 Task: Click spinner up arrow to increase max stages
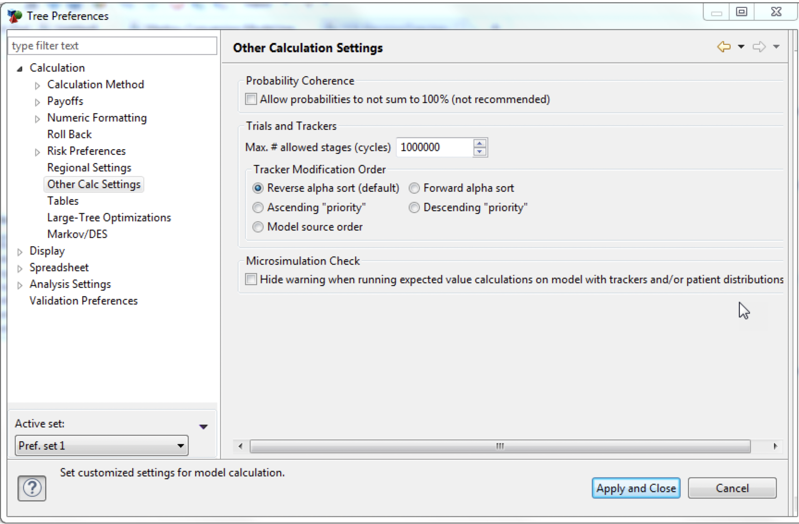[x=479, y=143]
